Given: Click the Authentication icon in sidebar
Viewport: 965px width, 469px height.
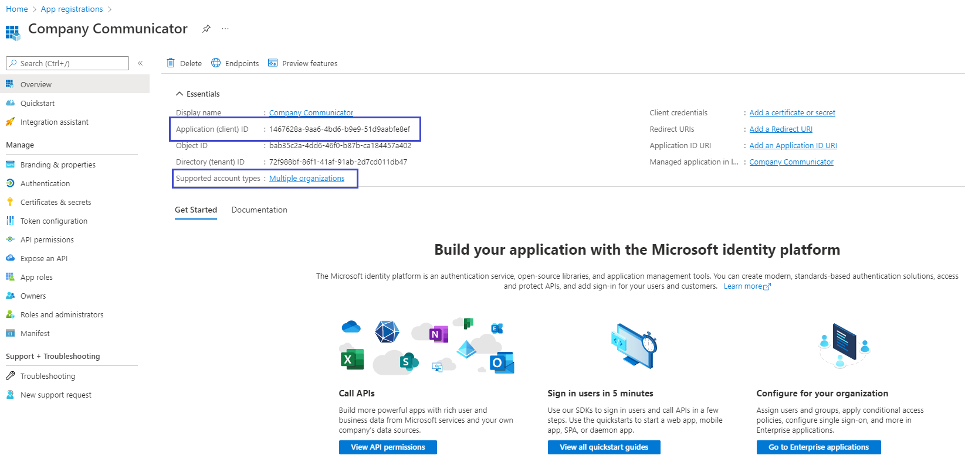Looking at the screenshot, I should (x=10, y=183).
